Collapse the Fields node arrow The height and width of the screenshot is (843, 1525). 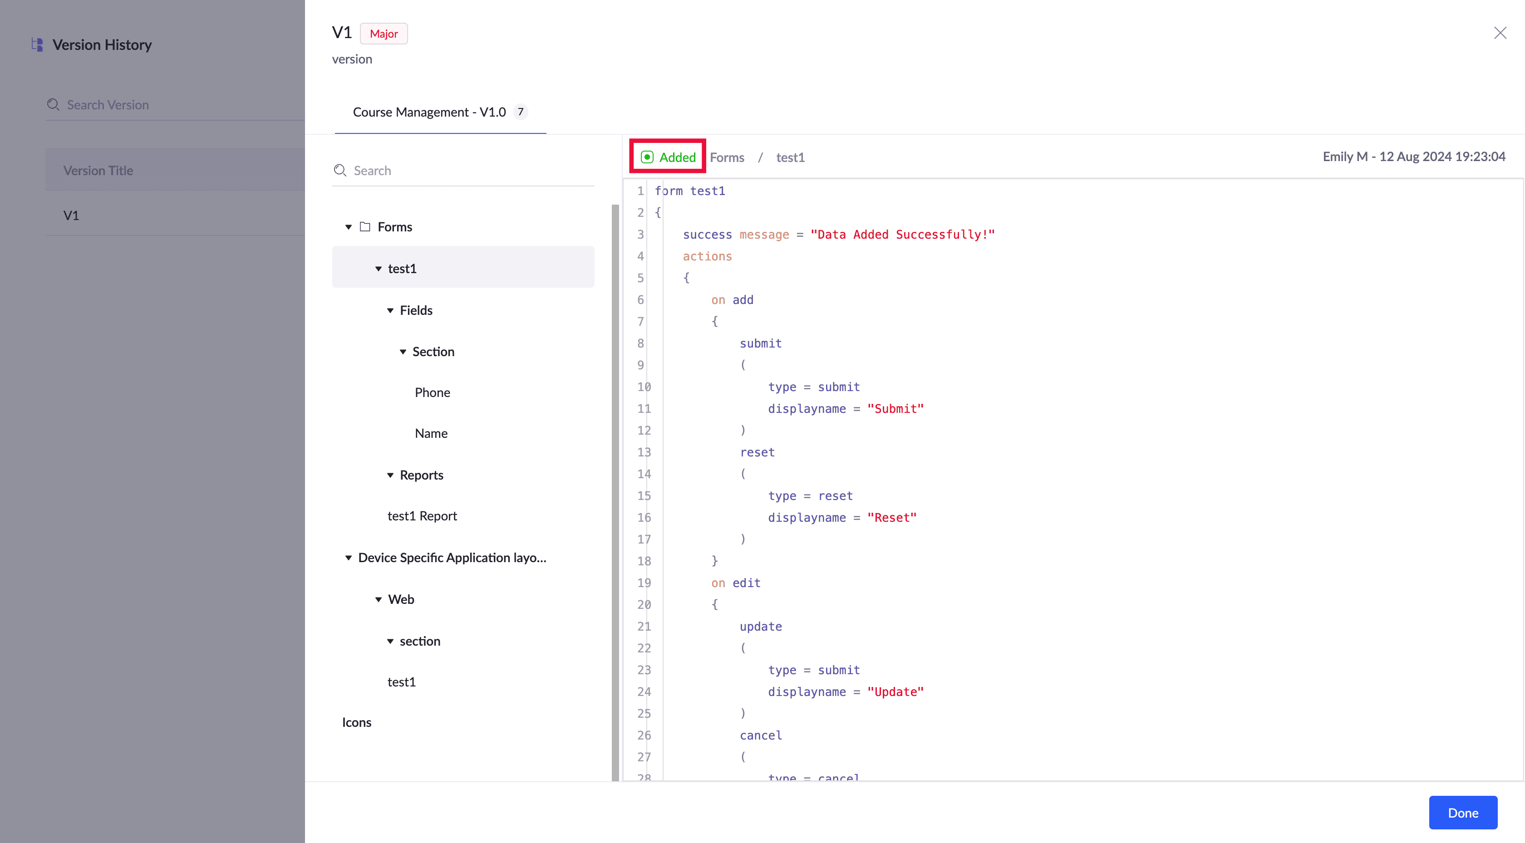(x=390, y=311)
